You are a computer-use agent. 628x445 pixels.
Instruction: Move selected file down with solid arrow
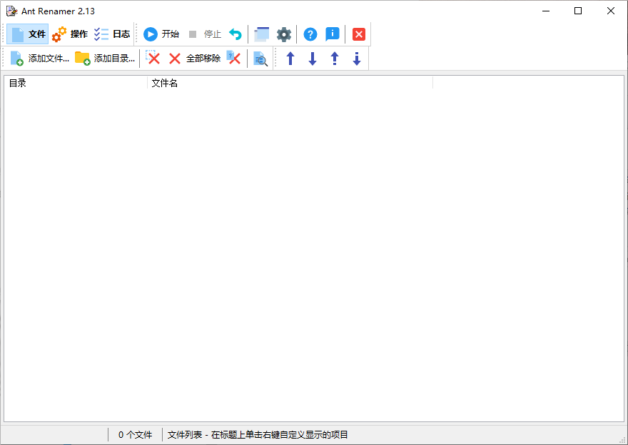click(313, 59)
